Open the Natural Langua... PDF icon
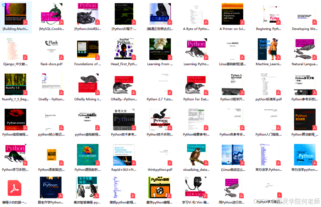The width and height of the screenshot is (321, 207). pos(305,49)
